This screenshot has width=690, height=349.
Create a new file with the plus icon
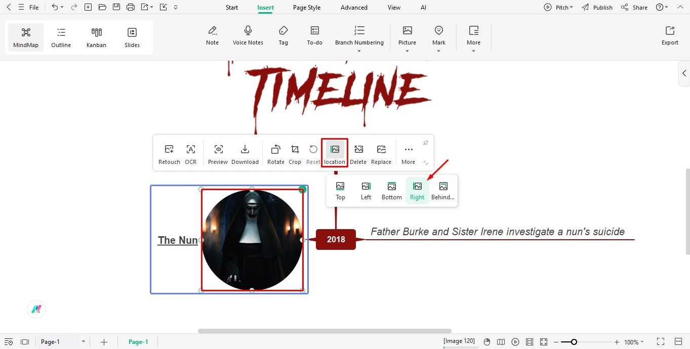[88, 7]
